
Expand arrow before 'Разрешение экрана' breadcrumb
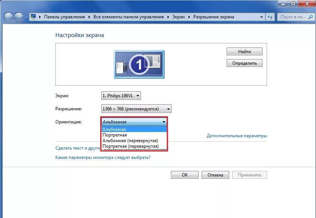point(189,17)
